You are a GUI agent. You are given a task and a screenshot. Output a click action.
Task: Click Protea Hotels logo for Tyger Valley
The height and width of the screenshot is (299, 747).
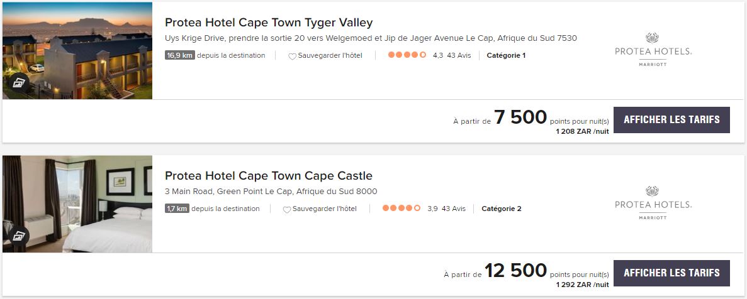tap(653, 50)
